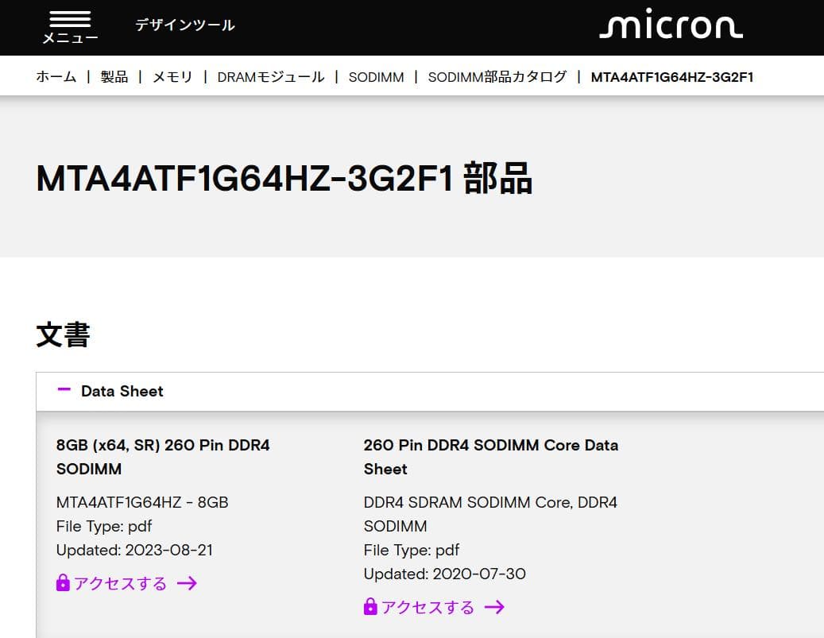
Task: Click the minus icon beside Data Sheet
Action: pyautogui.click(x=64, y=391)
